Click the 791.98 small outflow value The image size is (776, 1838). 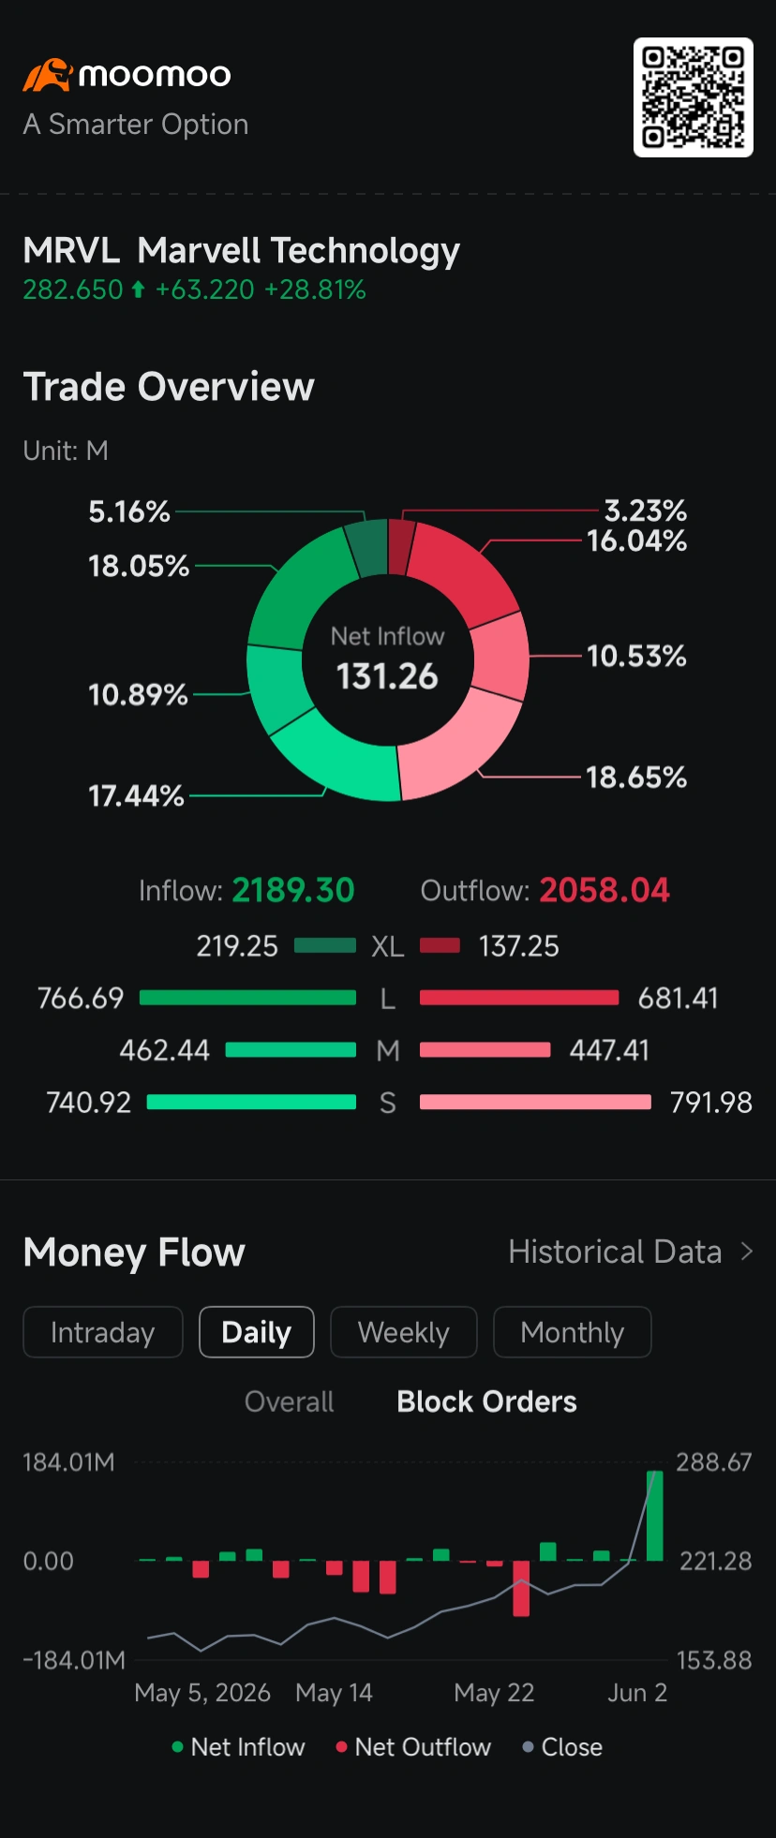(711, 1103)
